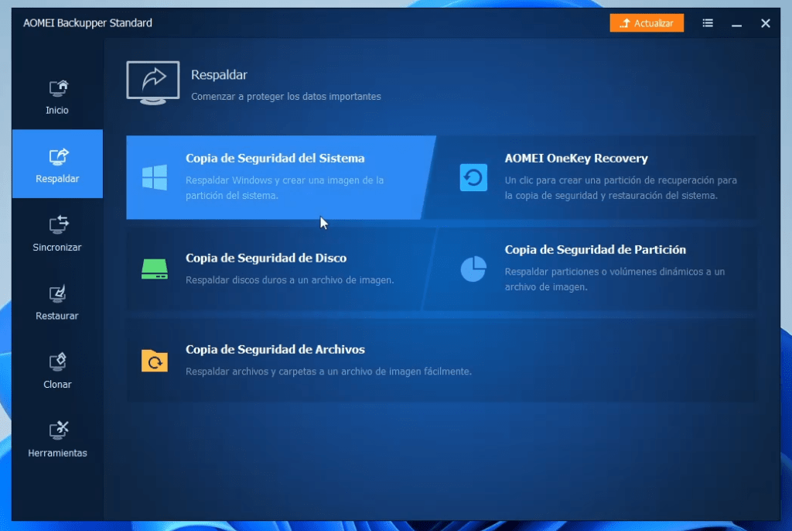Switch to the Respaldar sidebar tab
The image size is (792, 531).
(57, 164)
